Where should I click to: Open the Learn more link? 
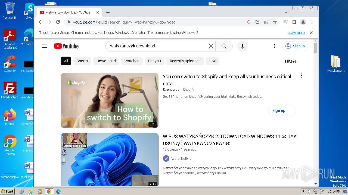point(296,33)
